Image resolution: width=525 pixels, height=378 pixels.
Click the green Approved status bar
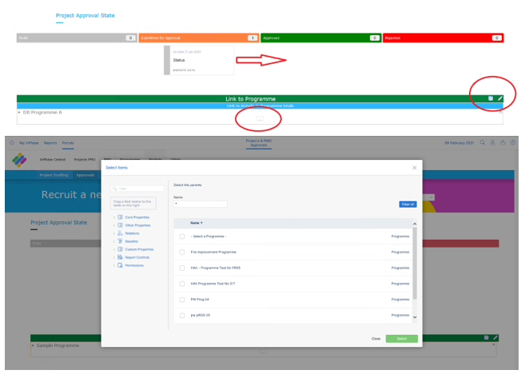click(320, 38)
